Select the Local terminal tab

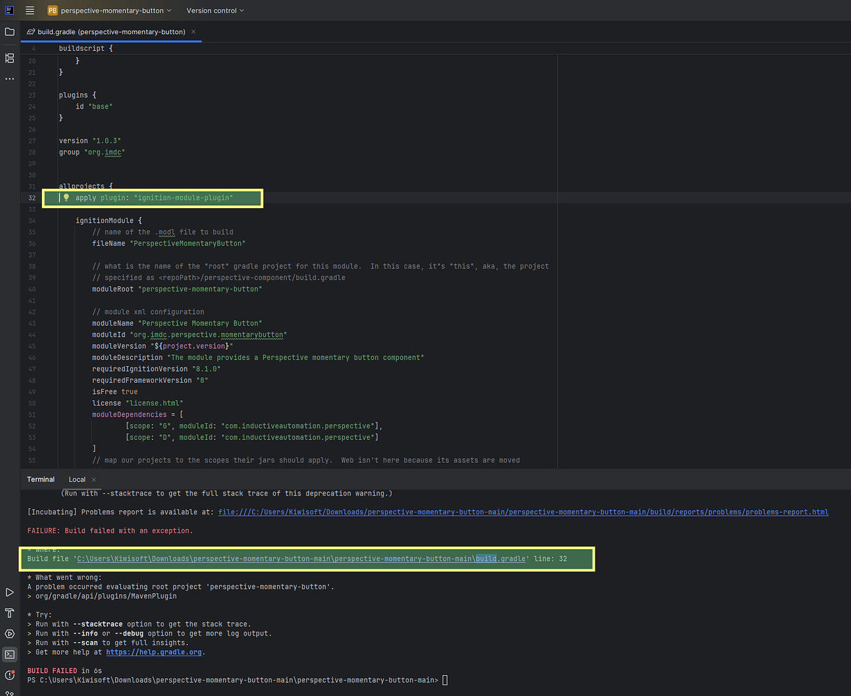point(77,480)
